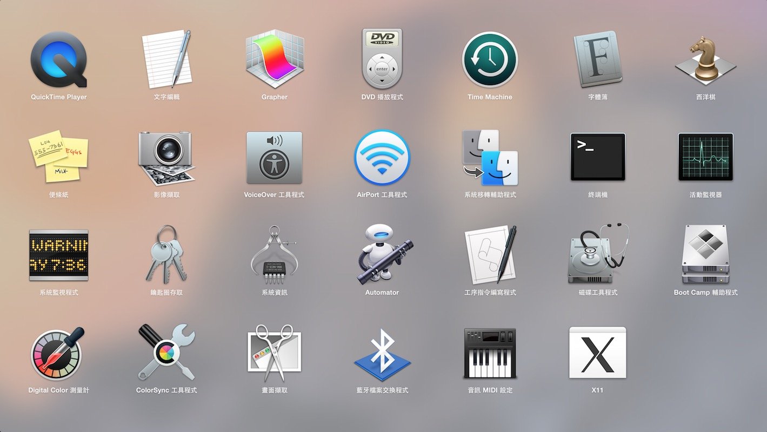Open QuickTime Player from Launchpad
This screenshot has height=432, width=767.
coord(58,59)
